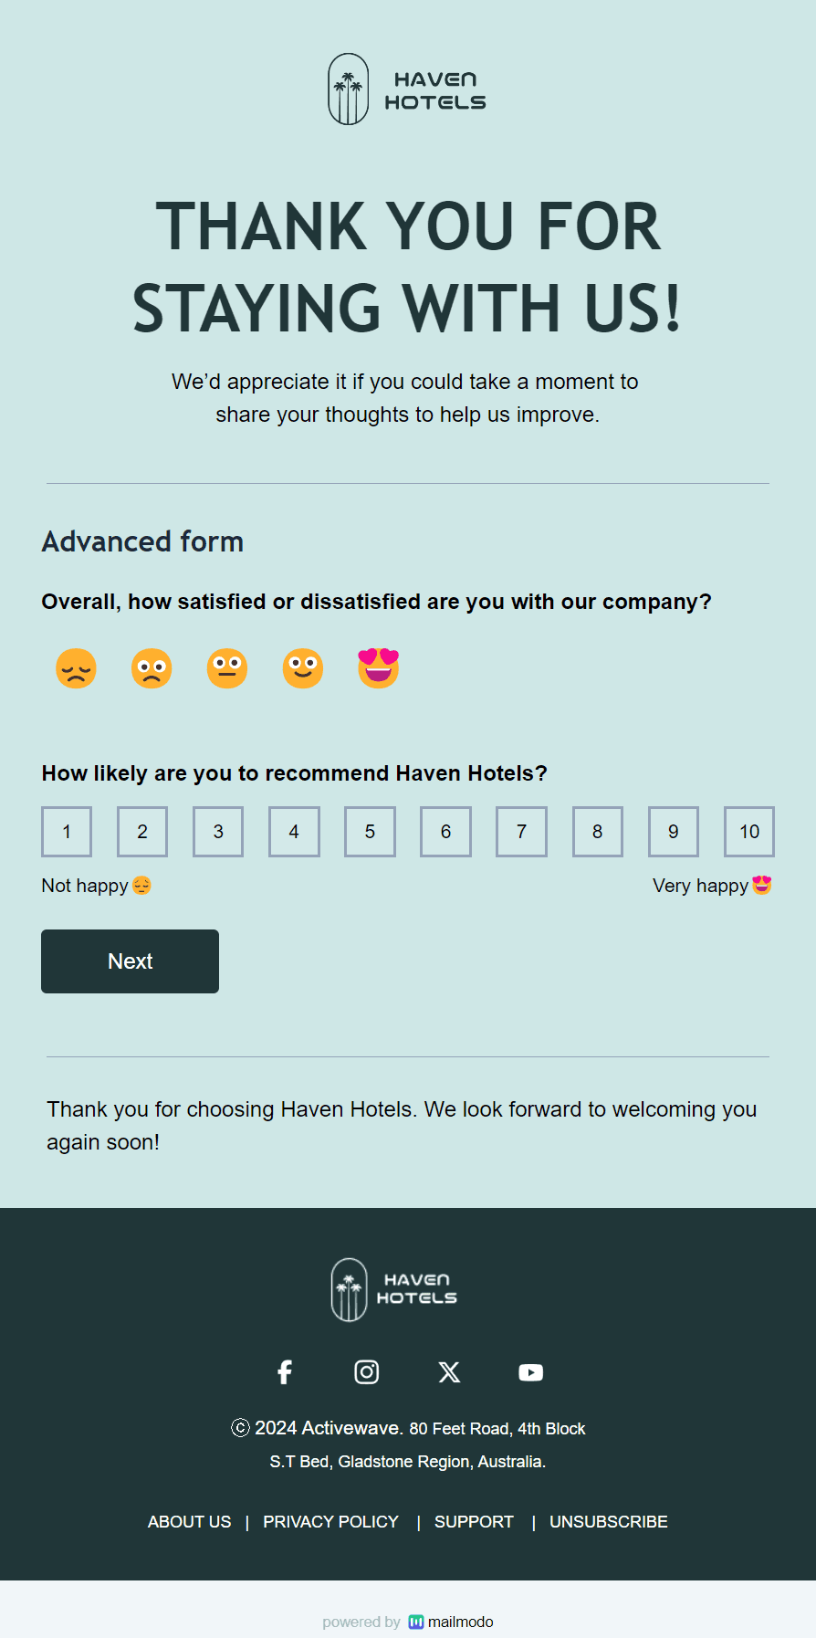Select the heart-eyes face emoji rating
Screen dimensions: 816x1638
(x=378, y=668)
